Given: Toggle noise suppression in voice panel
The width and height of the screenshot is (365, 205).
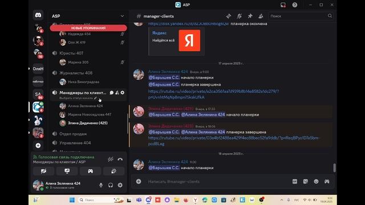Looking at the screenshot, I should pyautogui.click(x=110, y=159).
